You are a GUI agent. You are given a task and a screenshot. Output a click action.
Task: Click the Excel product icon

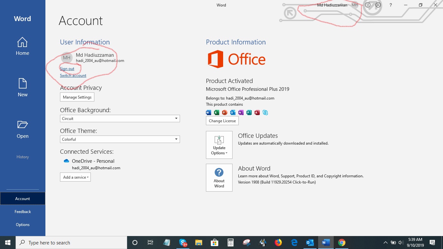(217, 113)
